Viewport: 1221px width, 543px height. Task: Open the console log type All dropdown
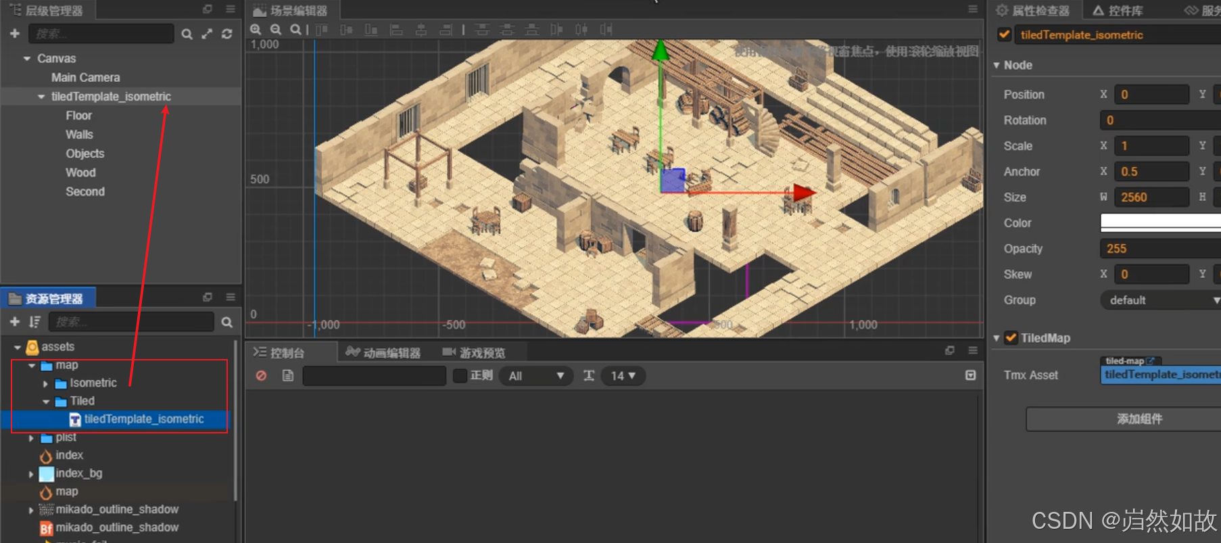(536, 376)
